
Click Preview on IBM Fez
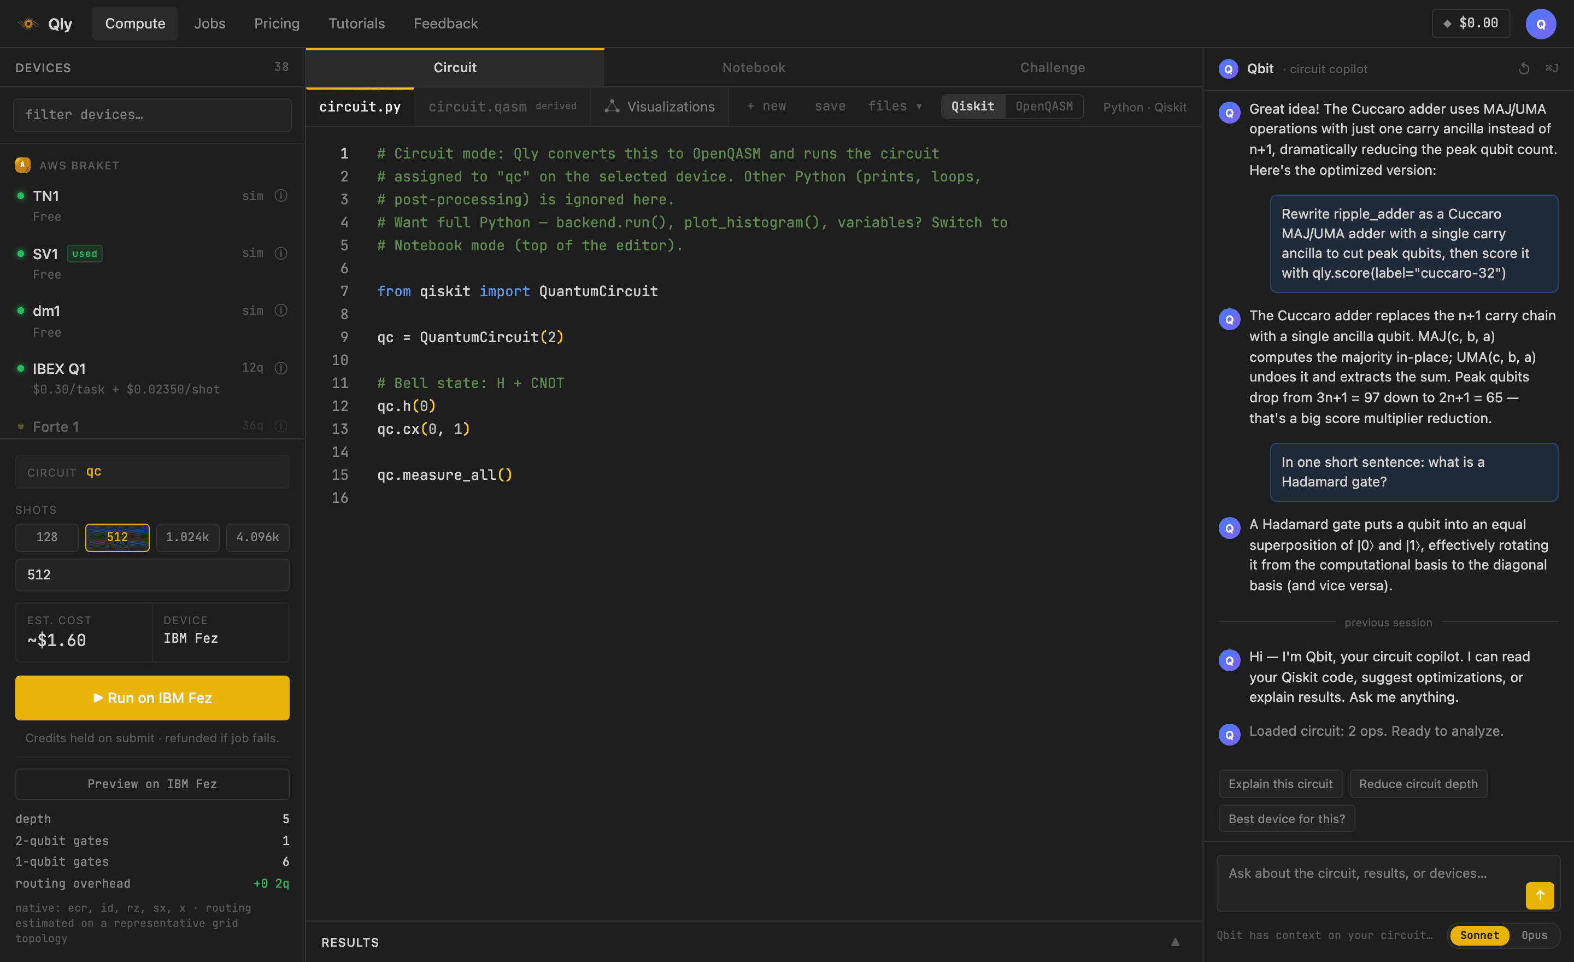point(152,784)
